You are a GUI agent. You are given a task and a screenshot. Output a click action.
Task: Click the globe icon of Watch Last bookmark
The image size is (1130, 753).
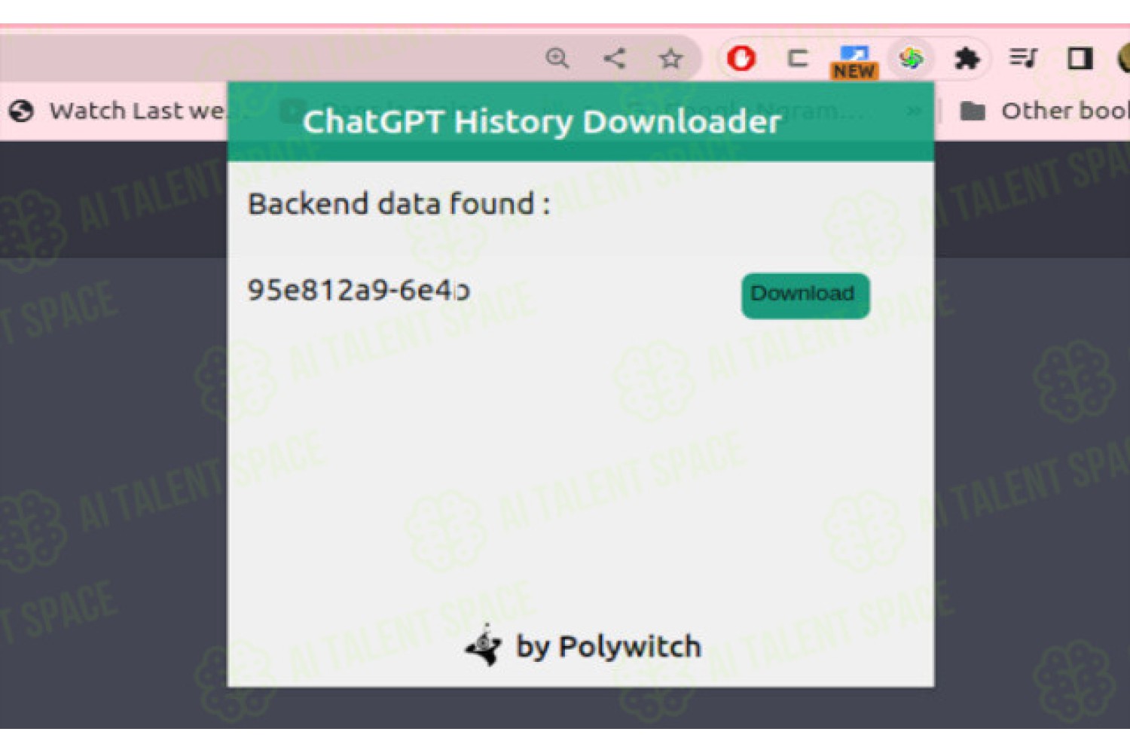point(22,111)
